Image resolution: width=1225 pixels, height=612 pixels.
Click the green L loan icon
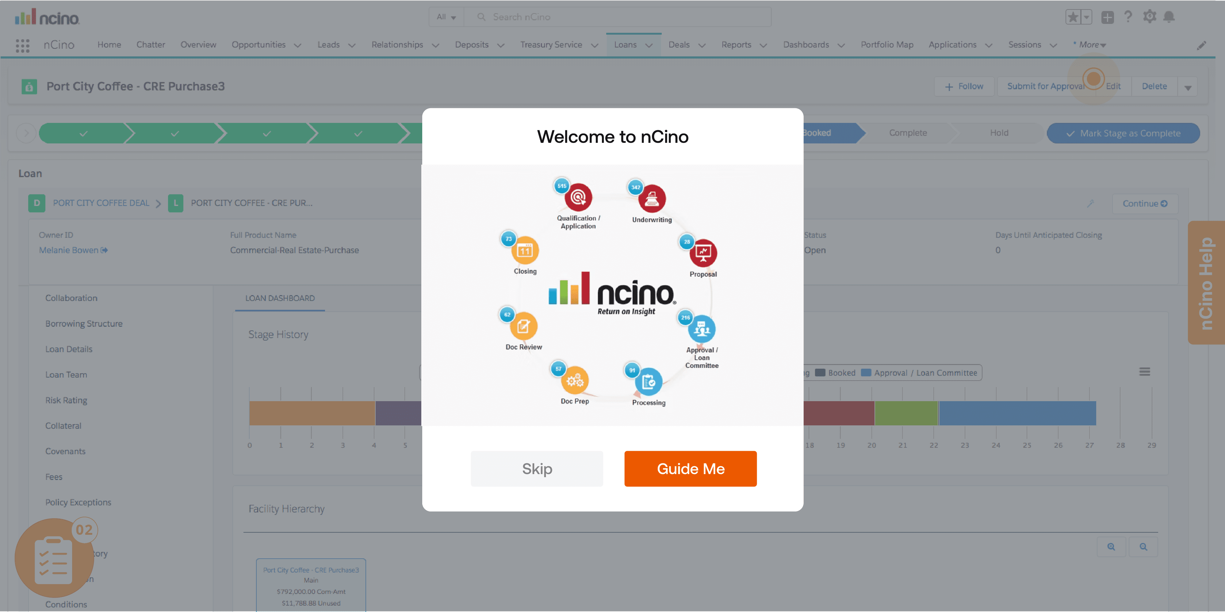[x=175, y=203]
